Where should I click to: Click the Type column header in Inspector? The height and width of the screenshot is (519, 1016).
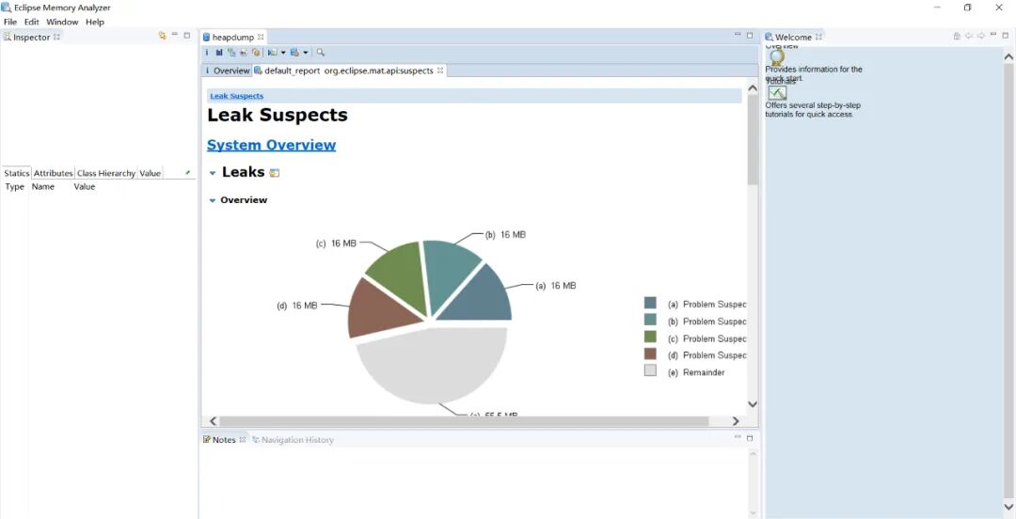pos(14,186)
